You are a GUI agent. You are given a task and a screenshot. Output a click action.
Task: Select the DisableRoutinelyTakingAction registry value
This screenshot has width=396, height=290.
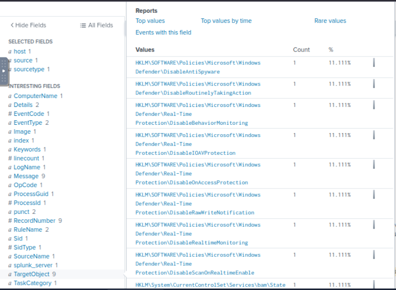198,89
